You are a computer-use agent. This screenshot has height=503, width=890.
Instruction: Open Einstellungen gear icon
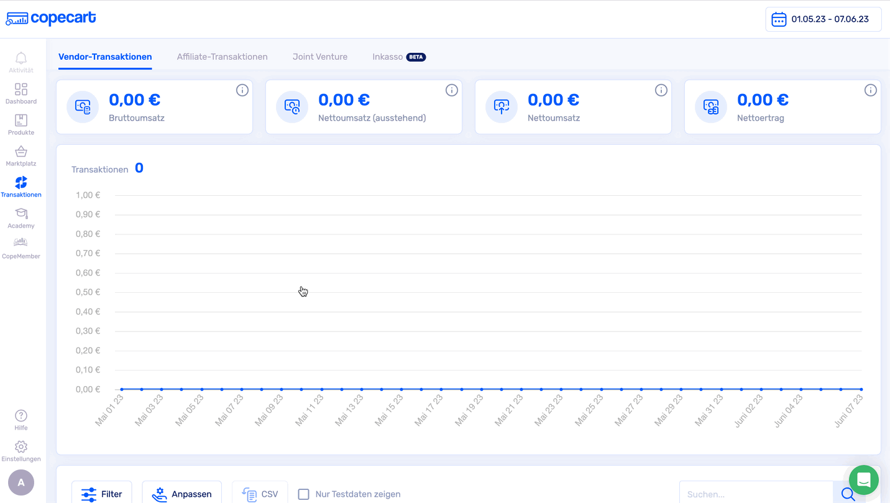[x=21, y=447]
